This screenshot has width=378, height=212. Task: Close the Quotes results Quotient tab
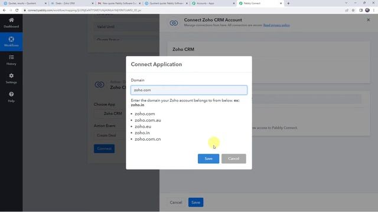[x=45, y=4]
